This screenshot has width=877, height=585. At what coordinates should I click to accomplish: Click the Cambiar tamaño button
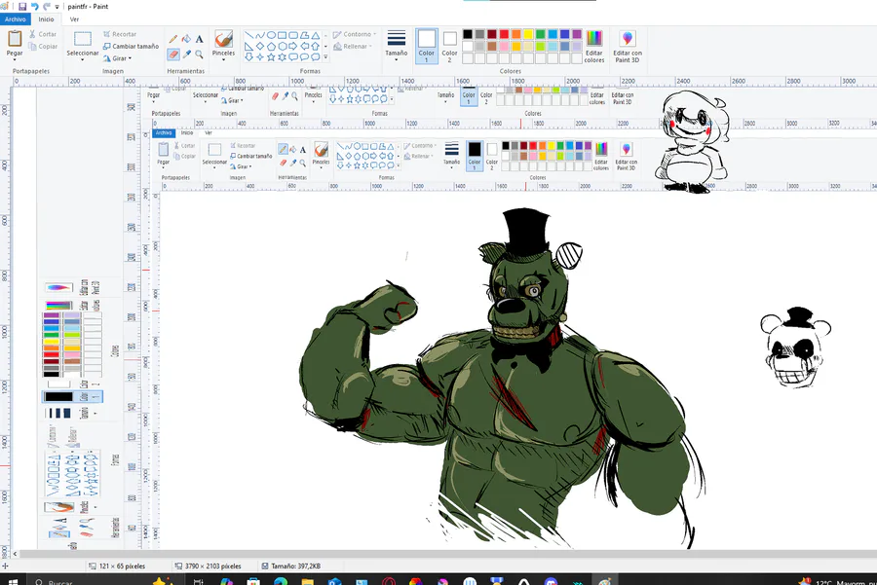coord(131,47)
